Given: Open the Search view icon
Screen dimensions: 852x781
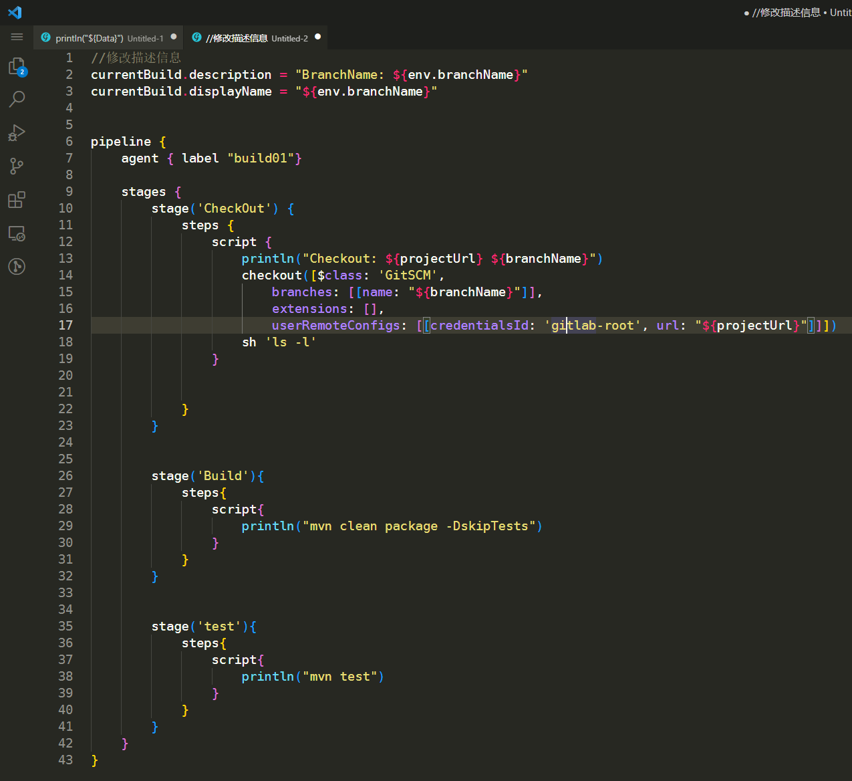Looking at the screenshot, I should pyautogui.click(x=17, y=99).
